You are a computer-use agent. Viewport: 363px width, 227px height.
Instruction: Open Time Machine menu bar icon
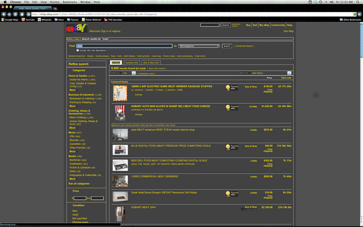coord(321,2)
